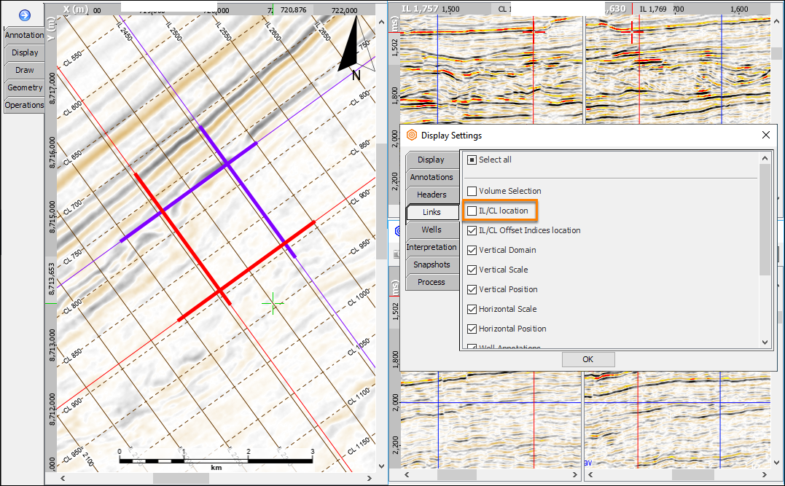Uncheck the Horizontal Position checkbox
Screen dimensions: 785x486
(x=472, y=329)
